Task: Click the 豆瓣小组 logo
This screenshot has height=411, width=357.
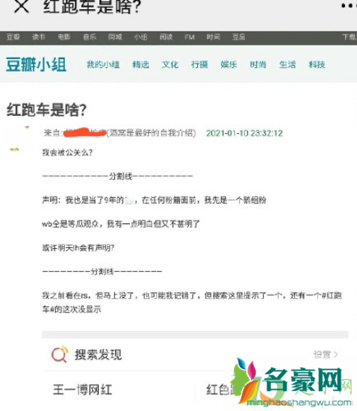Action: click(x=36, y=64)
